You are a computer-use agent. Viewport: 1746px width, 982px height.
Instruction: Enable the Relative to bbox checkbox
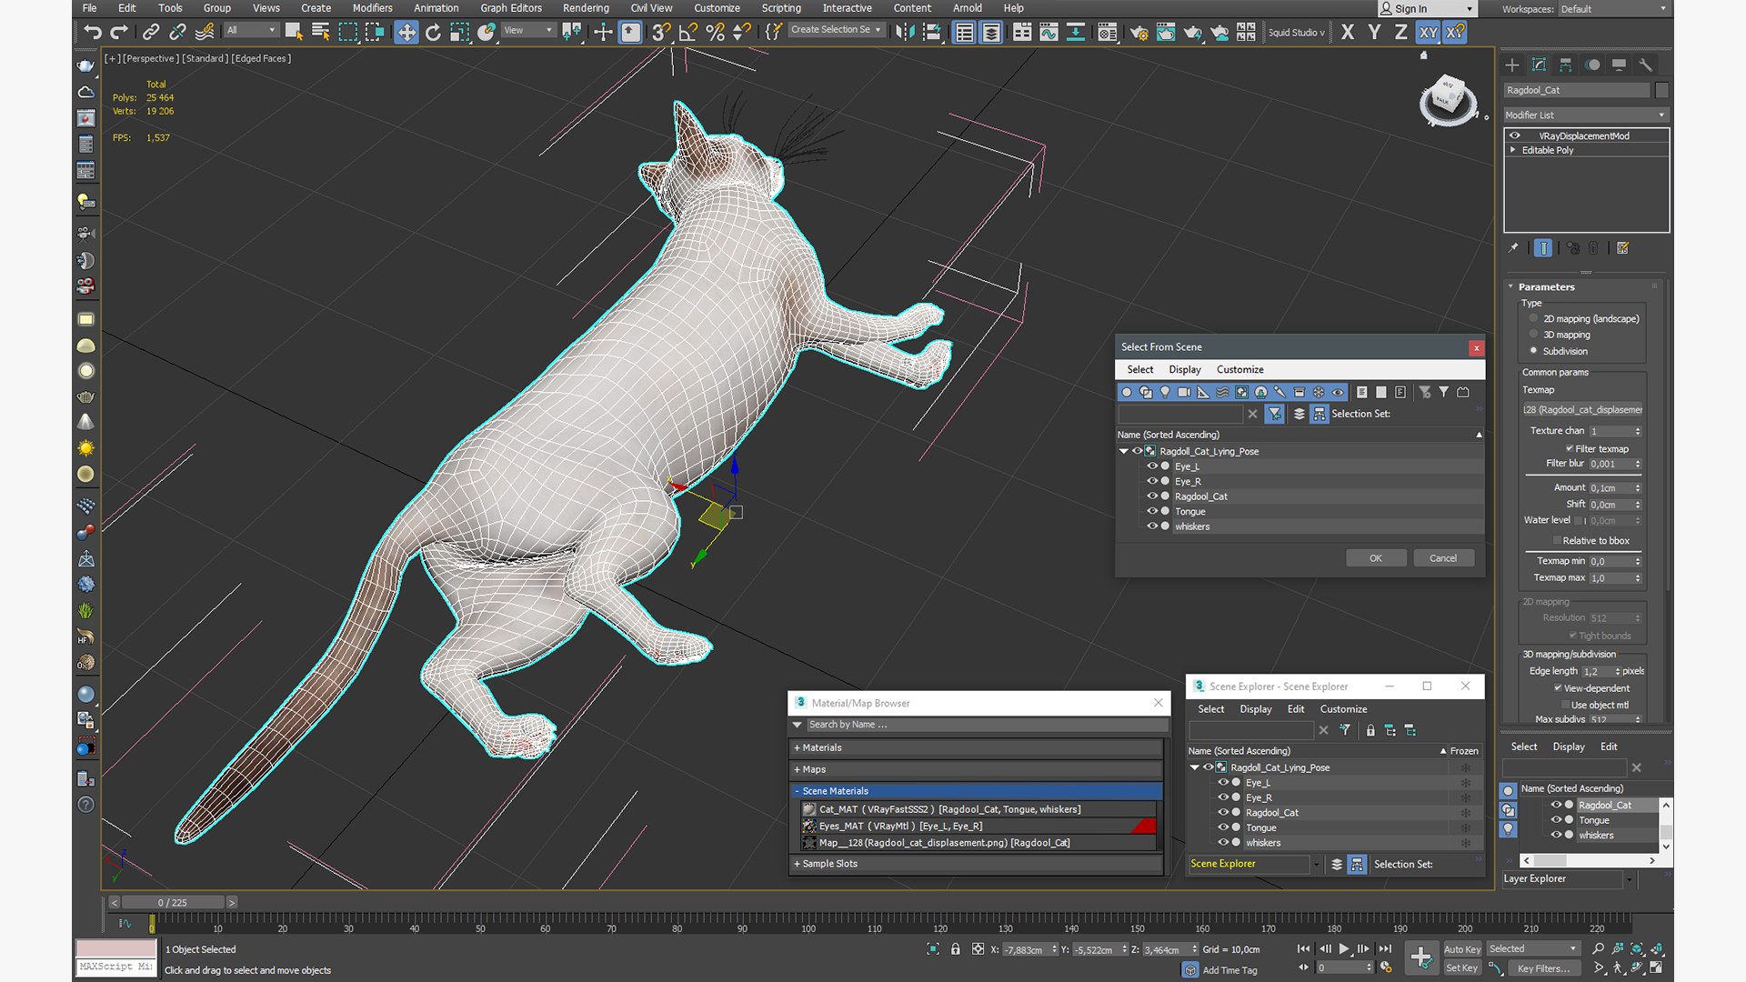point(1557,540)
